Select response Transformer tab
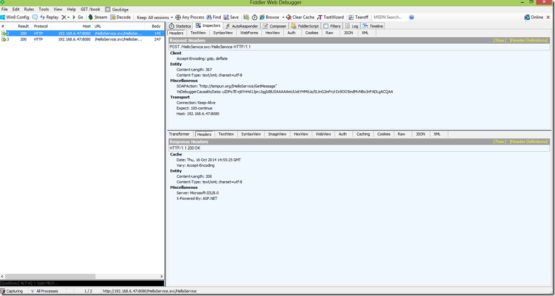The height and width of the screenshot is (296, 555). coord(179,134)
